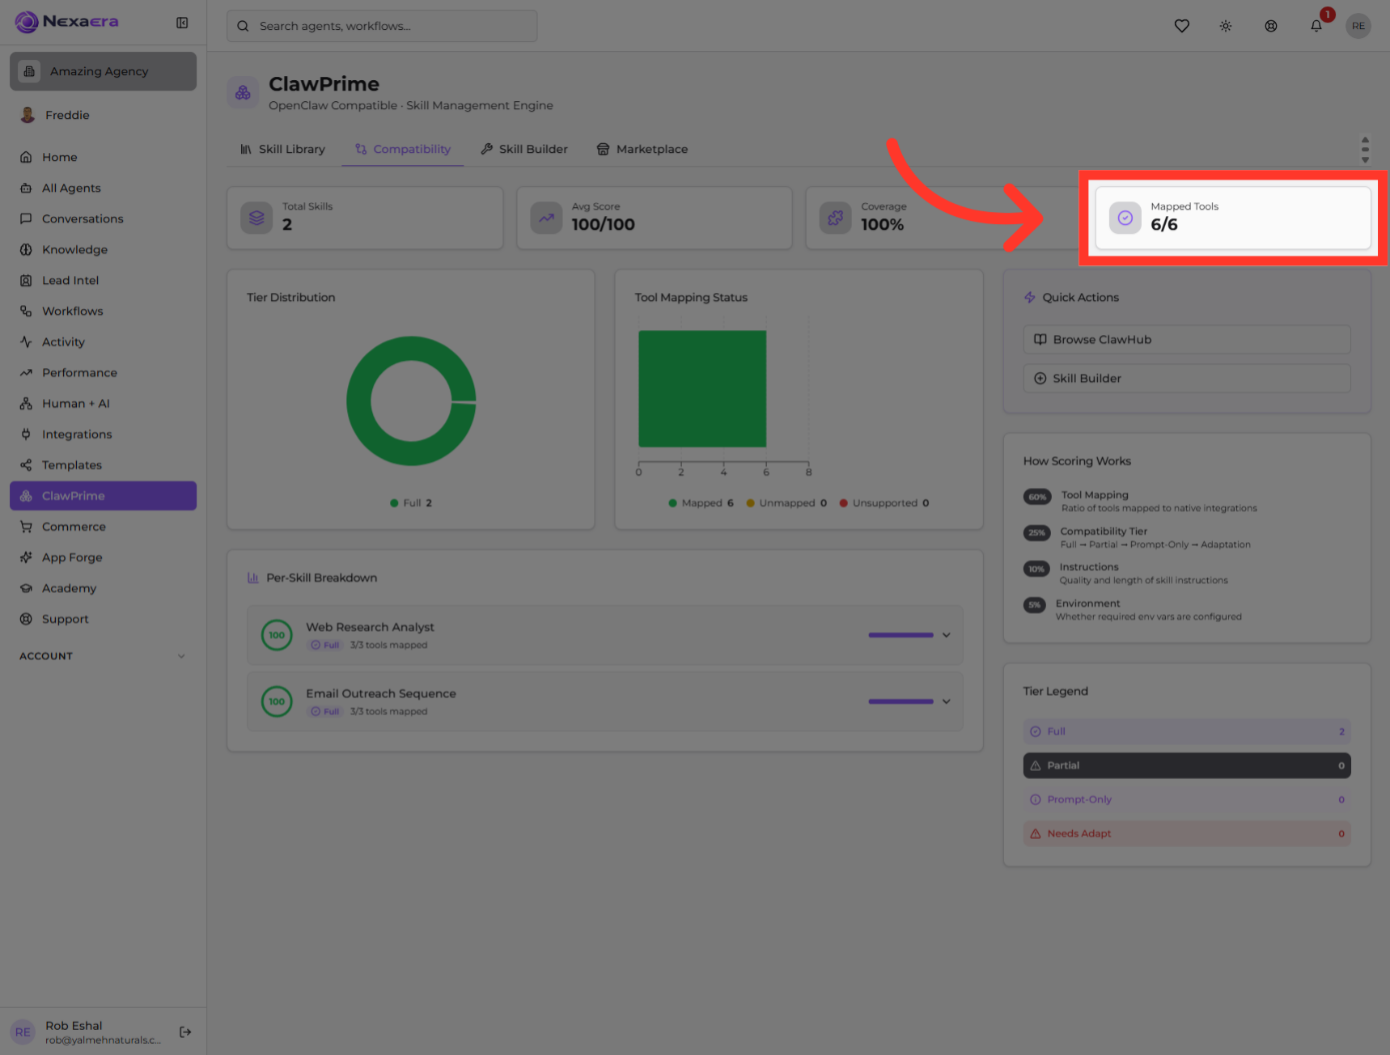Select Partial tier in legend

point(1187,765)
